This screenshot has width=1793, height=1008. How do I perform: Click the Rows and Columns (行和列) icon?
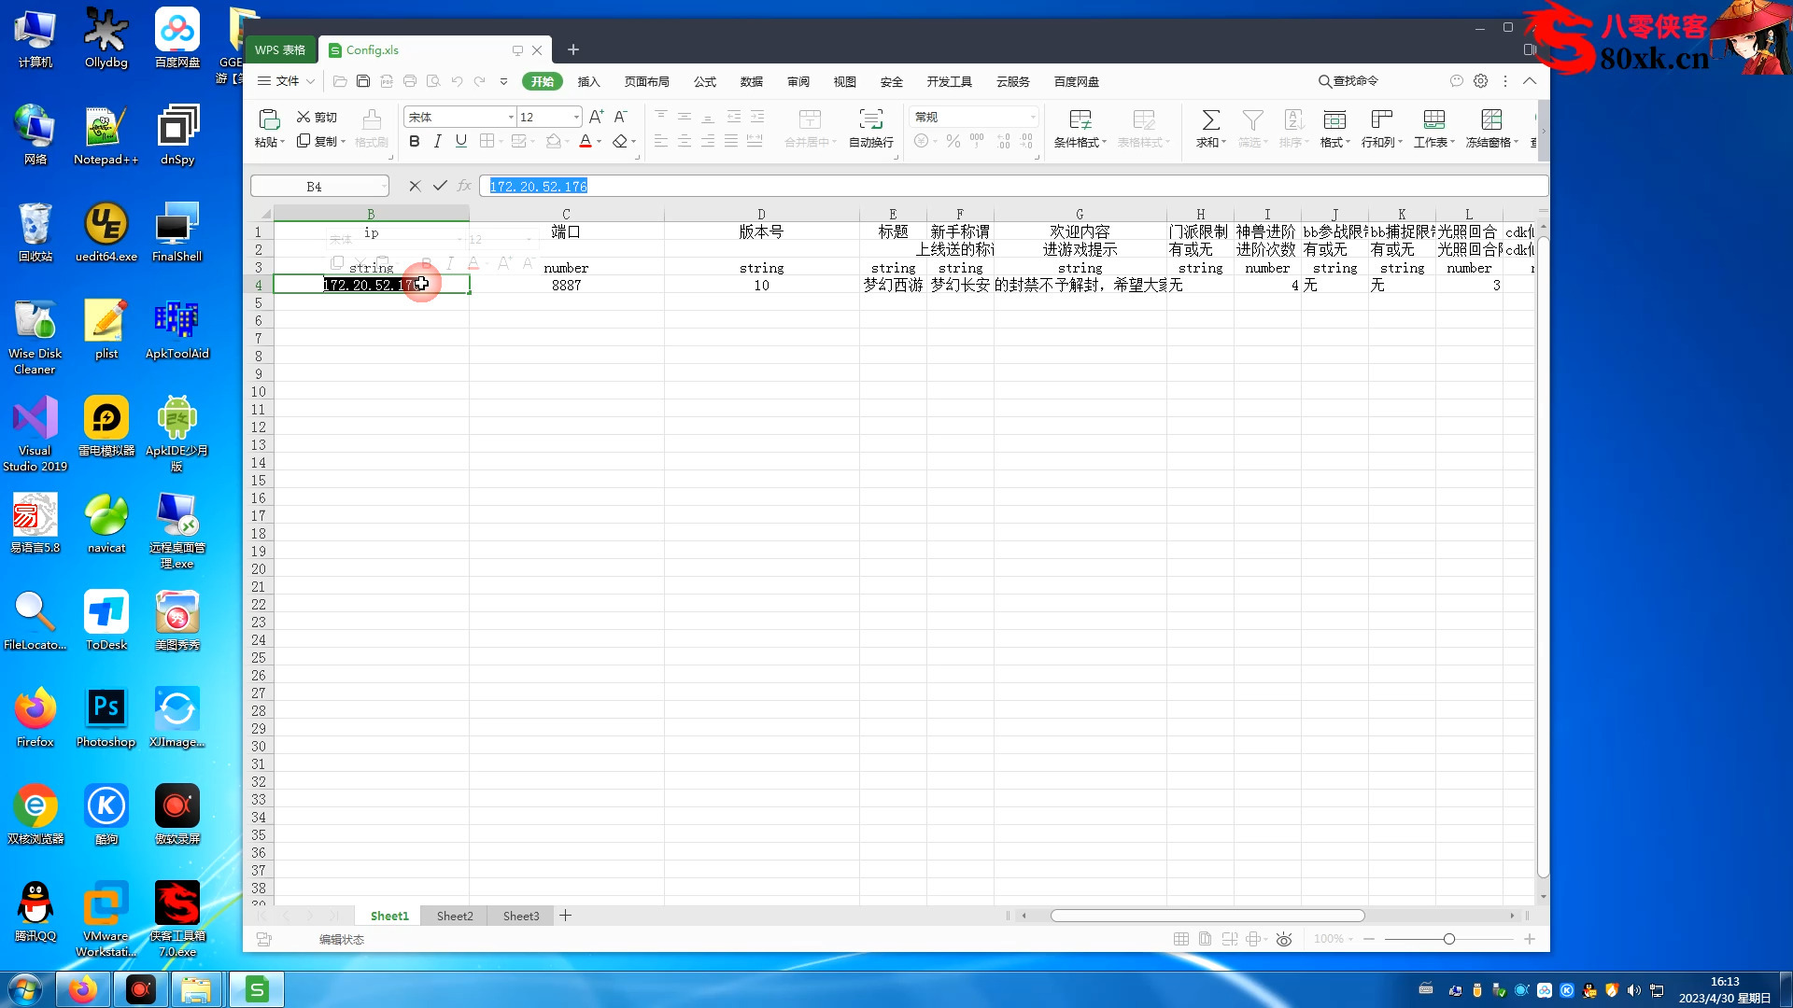pyautogui.click(x=1381, y=119)
